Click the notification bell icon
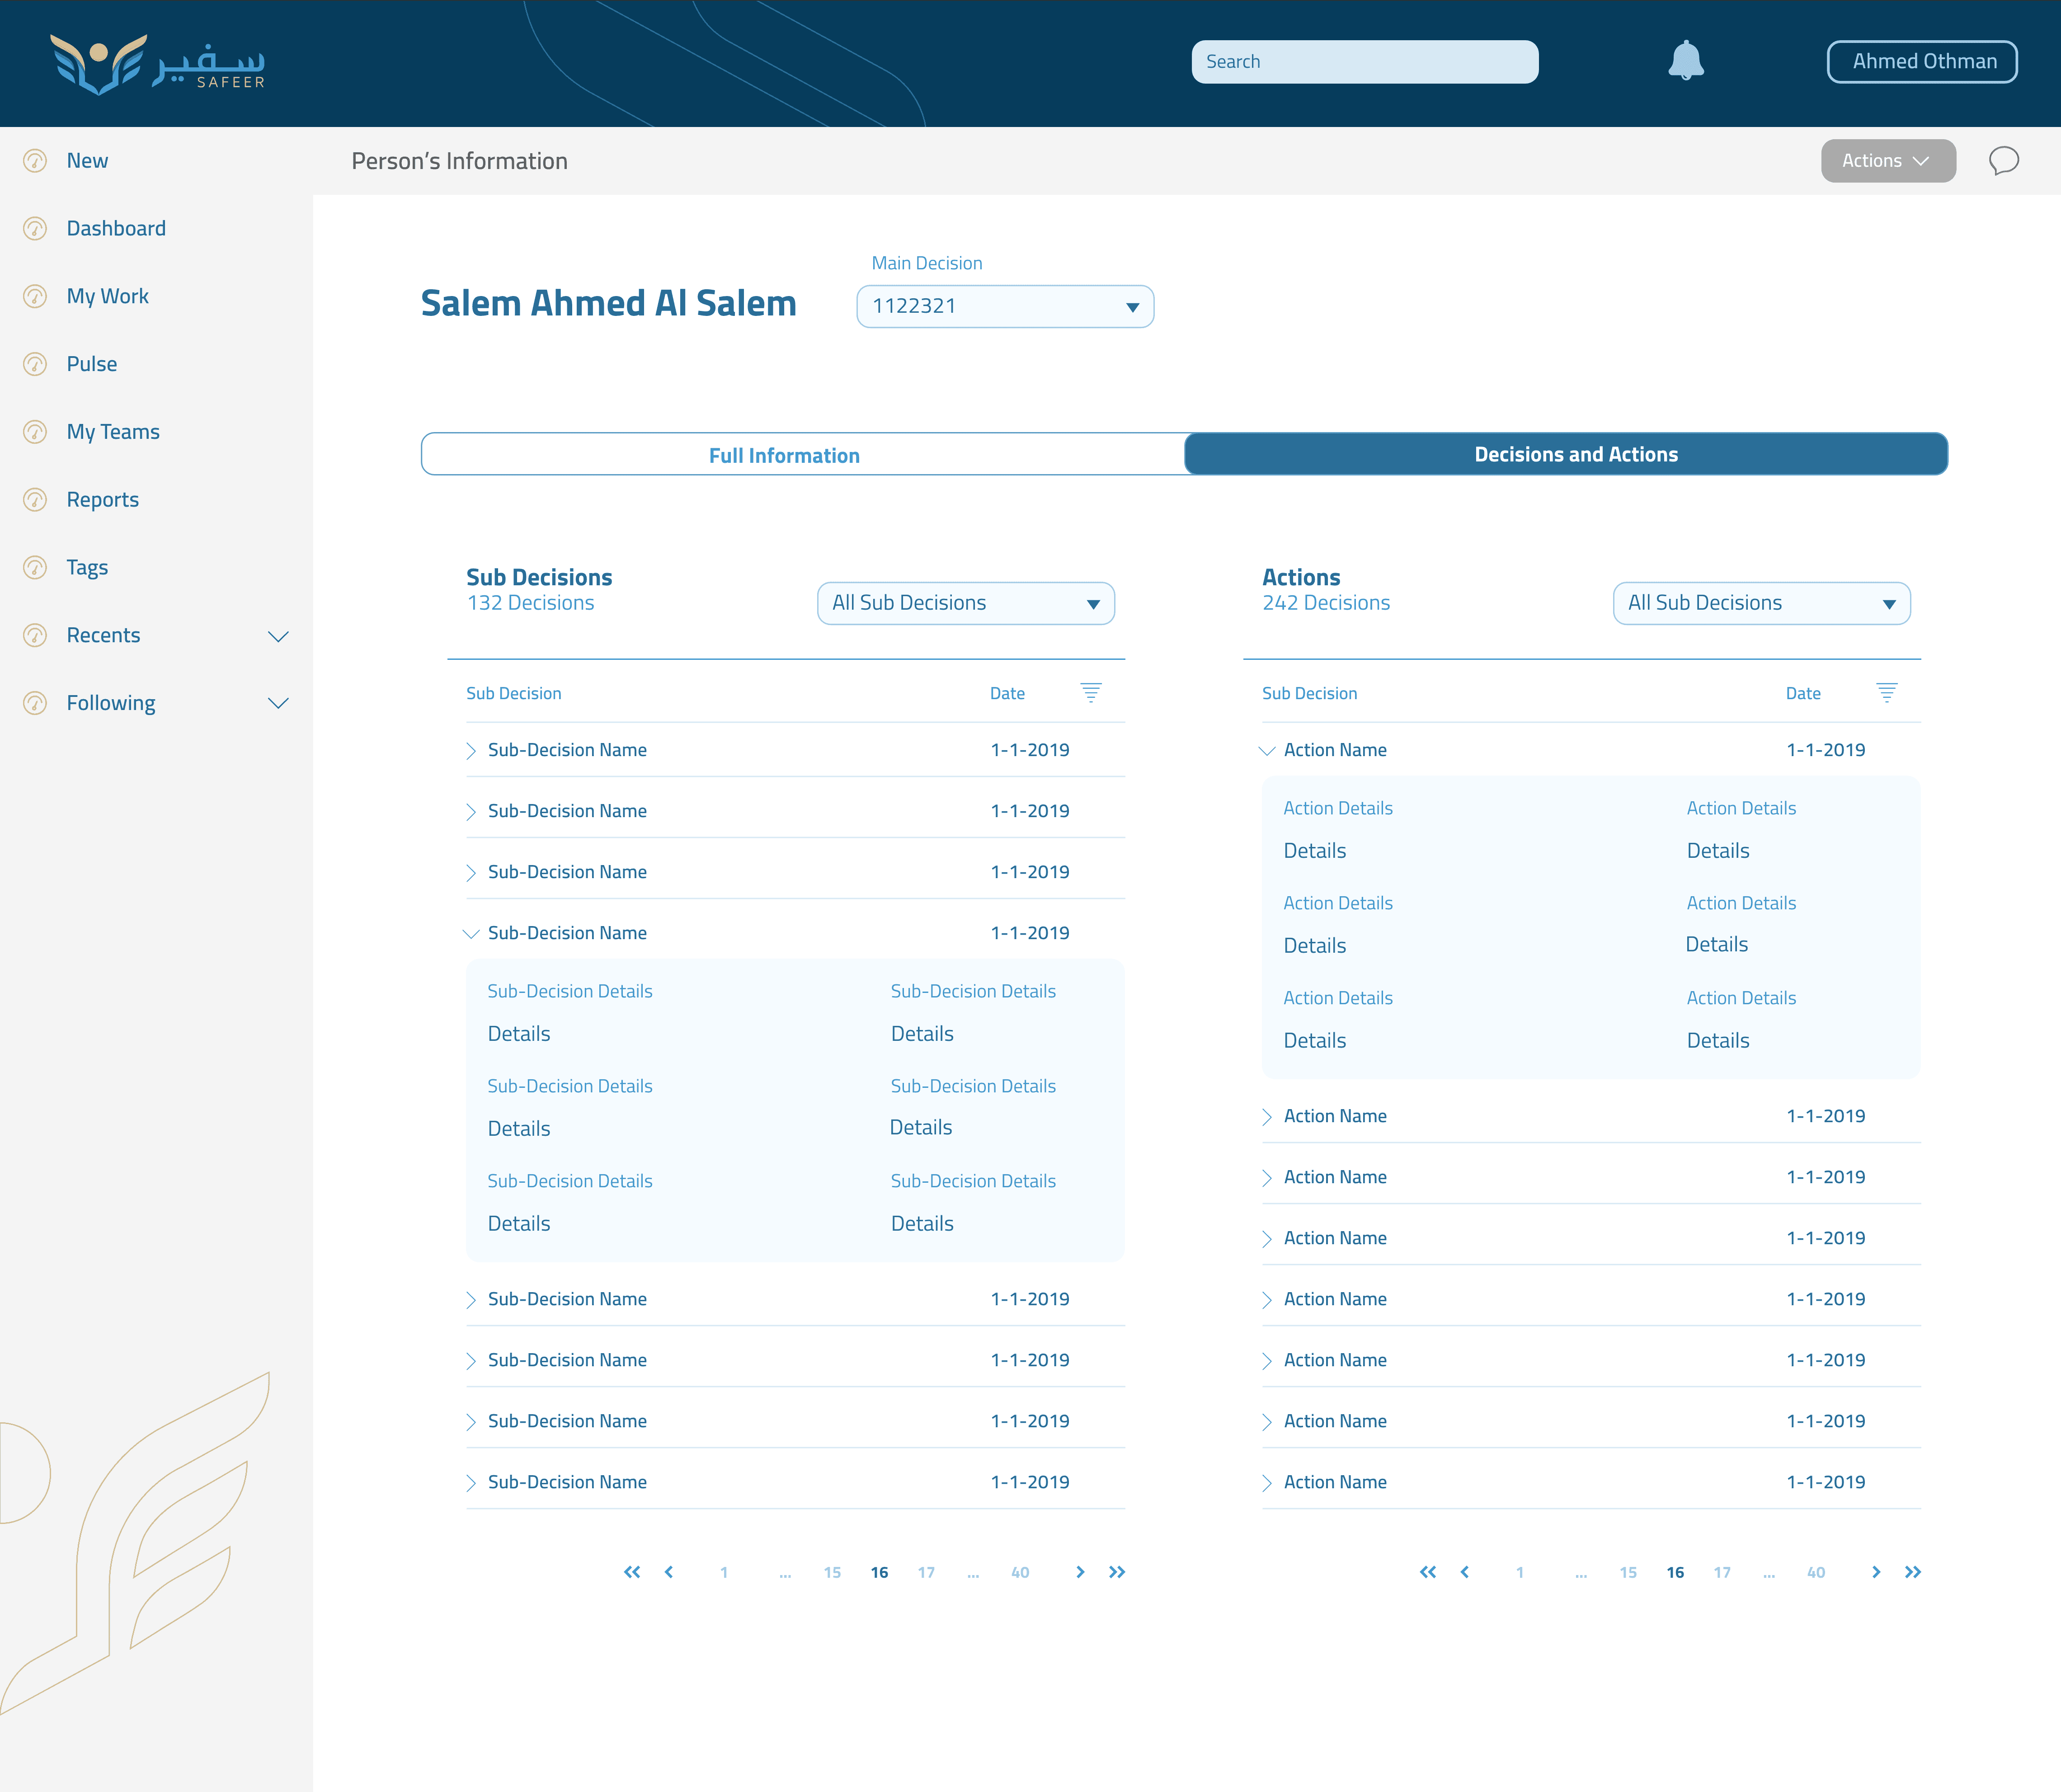The width and height of the screenshot is (2061, 1792). [x=1685, y=61]
